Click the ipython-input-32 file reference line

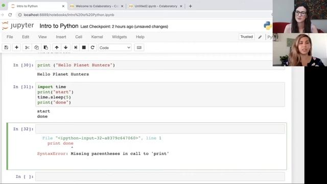pos(102,138)
